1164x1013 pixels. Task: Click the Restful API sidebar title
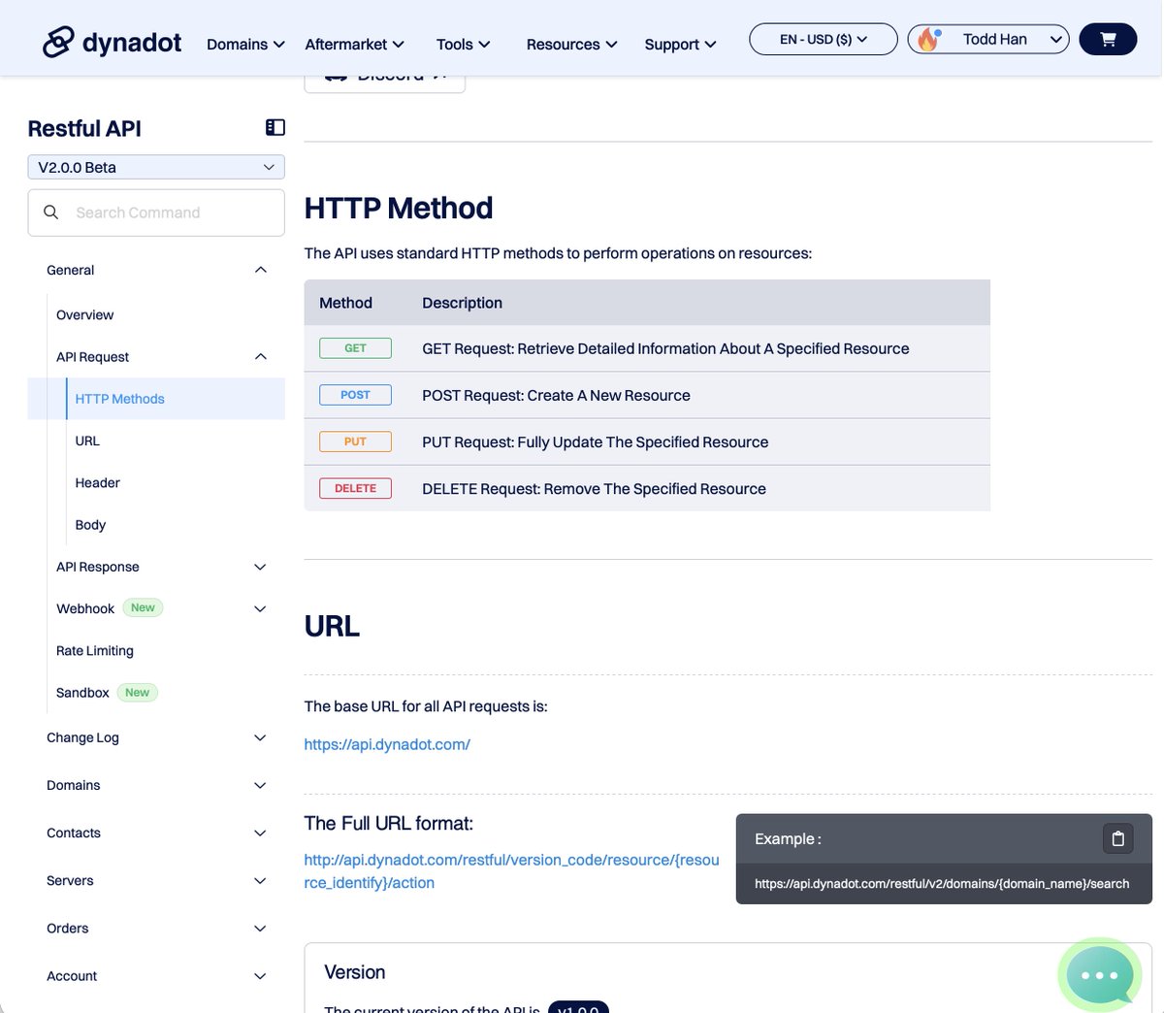click(x=84, y=128)
